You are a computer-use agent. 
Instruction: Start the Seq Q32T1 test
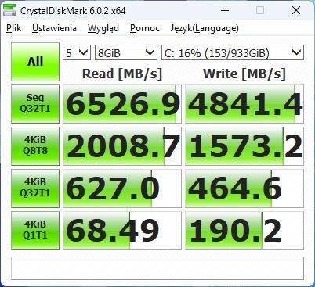click(x=35, y=104)
